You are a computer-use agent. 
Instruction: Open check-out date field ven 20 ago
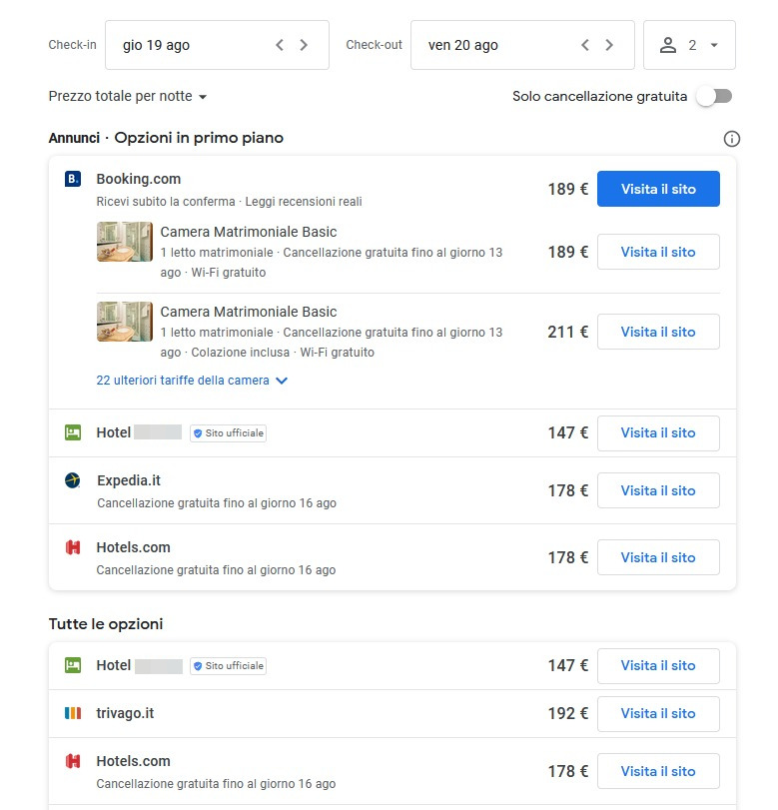pos(522,45)
